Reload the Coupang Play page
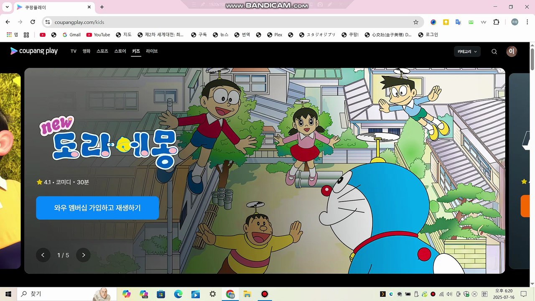 (x=33, y=22)
